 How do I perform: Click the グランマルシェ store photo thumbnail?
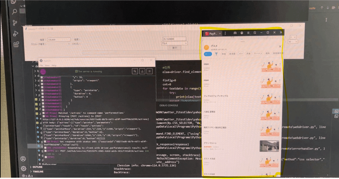(x=269, y=146)
